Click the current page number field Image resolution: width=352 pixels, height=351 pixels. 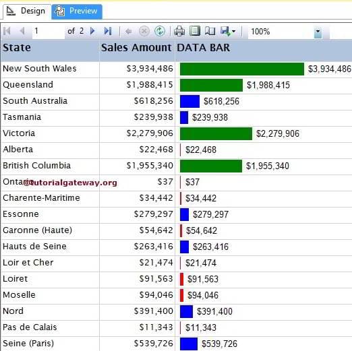click(48, 31)
